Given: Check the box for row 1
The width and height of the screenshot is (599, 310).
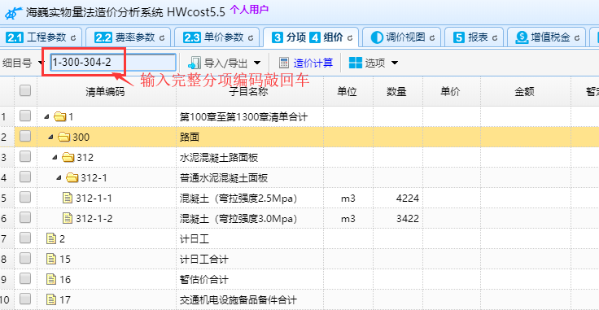Looking at the screenshot, I should (25, 116).
